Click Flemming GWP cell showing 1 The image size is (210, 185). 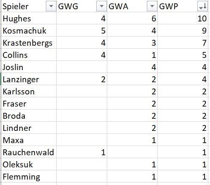click(183, 176)
